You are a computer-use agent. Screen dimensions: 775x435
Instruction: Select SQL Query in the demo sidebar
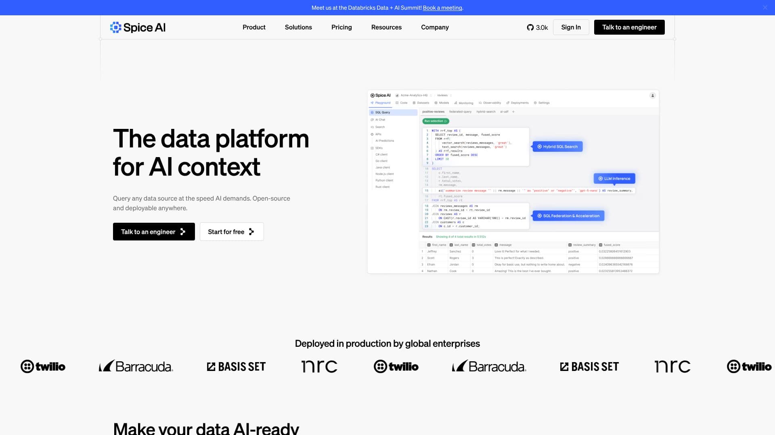pos(393,112)
